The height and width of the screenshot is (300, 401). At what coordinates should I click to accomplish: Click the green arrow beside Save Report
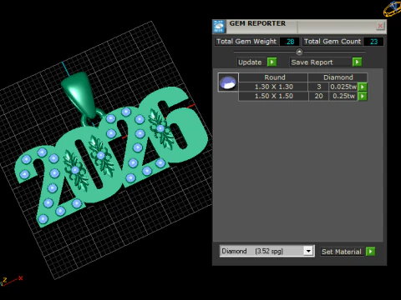tap(357, 62)
